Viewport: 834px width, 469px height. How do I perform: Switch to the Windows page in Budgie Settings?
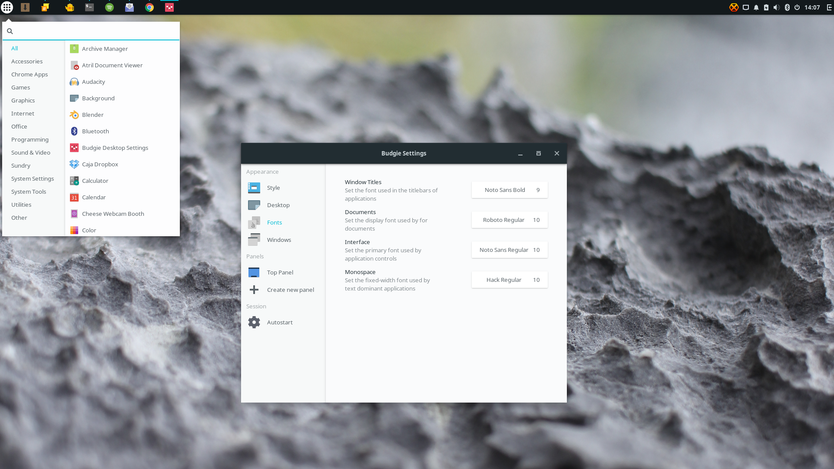coord(283,240)
